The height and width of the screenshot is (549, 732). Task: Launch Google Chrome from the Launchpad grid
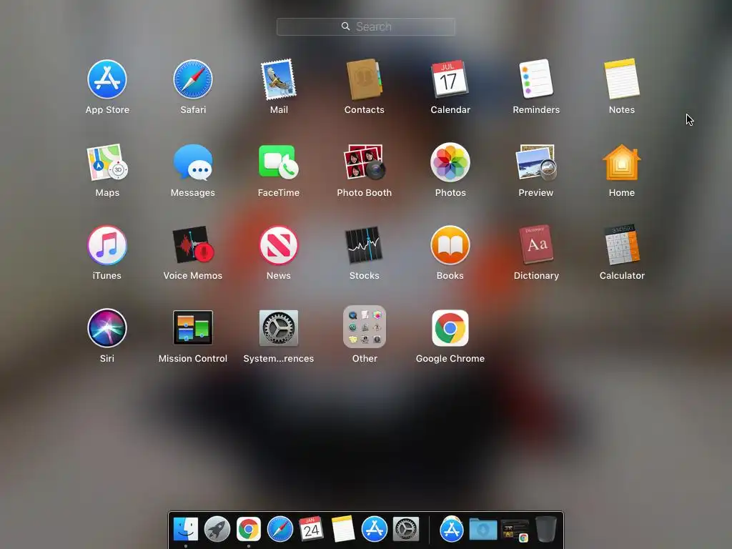450,327
